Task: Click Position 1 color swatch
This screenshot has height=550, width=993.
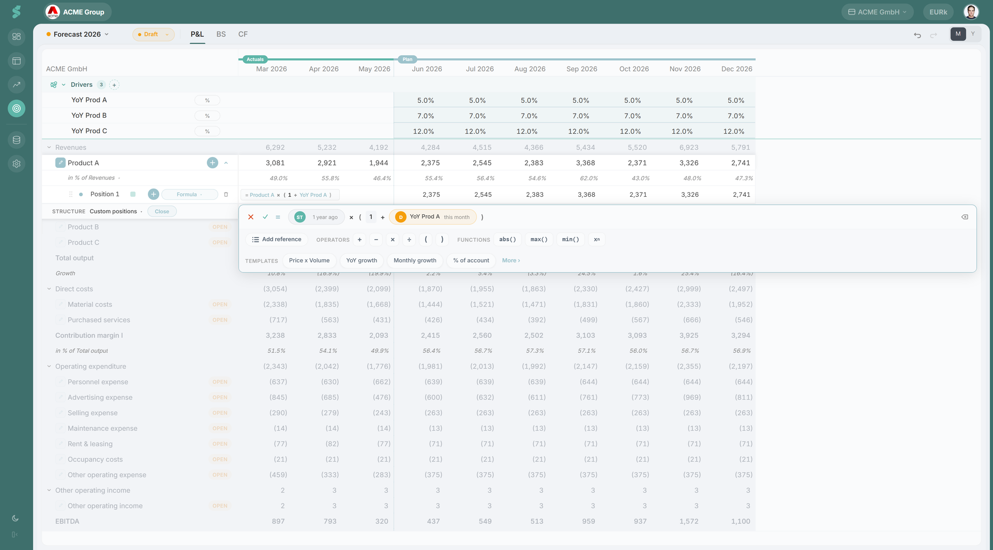Action: coord(133,195)
